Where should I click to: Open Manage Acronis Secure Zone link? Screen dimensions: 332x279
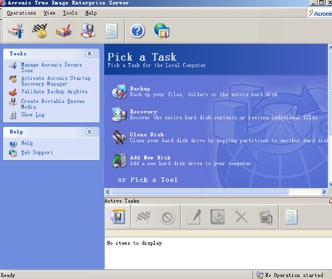click(51, 67)
